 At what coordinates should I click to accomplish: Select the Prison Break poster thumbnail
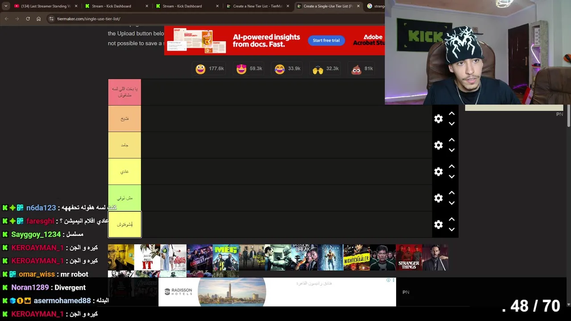(304, 257)
